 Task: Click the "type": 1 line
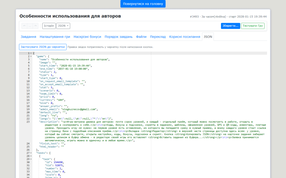click(x=46, y=75)
